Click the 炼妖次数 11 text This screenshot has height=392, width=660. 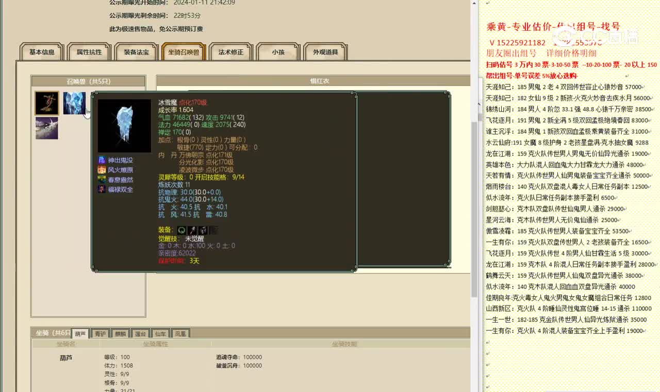click(x=174, y=185)
